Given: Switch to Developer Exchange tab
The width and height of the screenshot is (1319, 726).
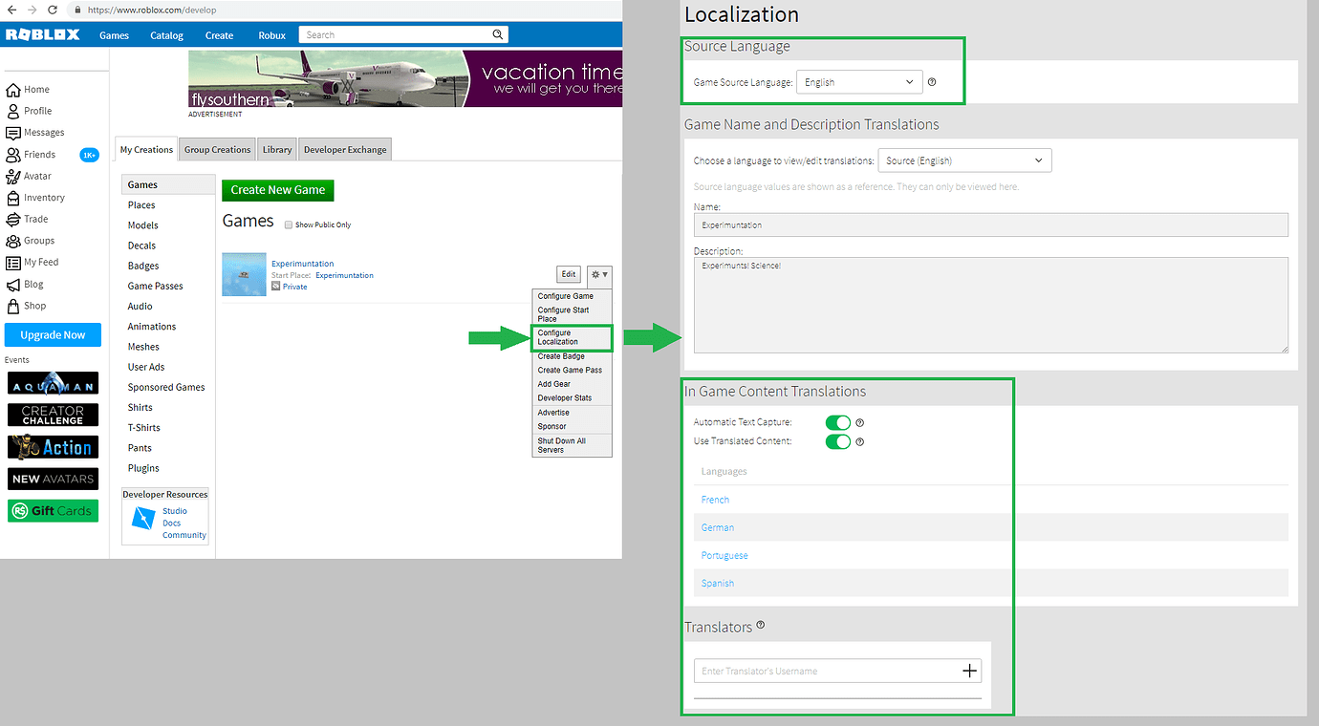Looking at the screenshot, I should 345,149.
